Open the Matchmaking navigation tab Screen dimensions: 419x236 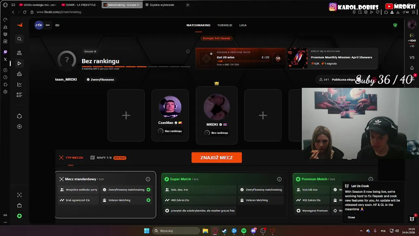click(x=198, y=25)
